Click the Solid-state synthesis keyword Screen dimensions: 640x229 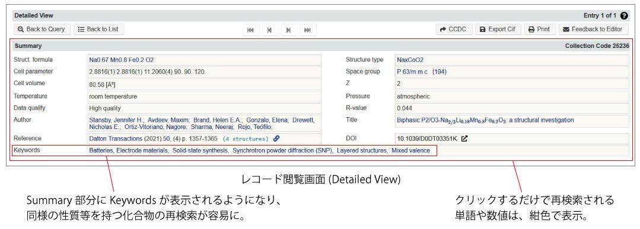[200, 151]
